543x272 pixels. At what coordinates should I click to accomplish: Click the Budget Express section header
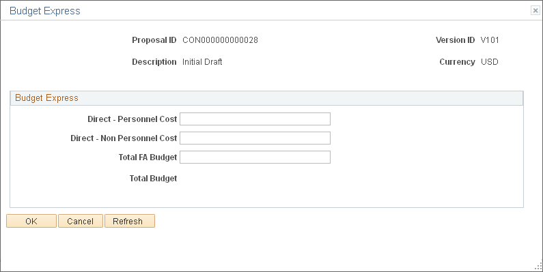[46, 97]
